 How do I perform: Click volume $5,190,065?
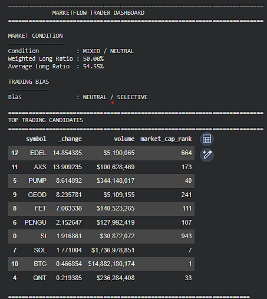(x=119, y=153)
